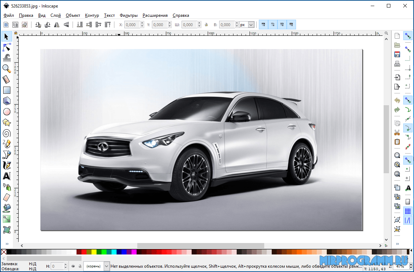Select the 3D box tool
The image size is (414, 272).
click(6, 101)
